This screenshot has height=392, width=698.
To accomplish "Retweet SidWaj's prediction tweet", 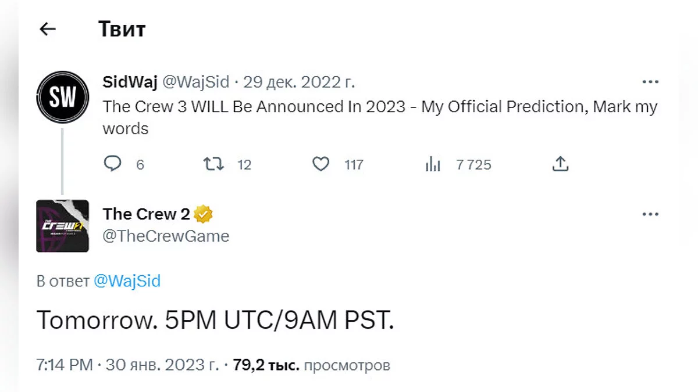I will pyautogui.click(x=213, y=164).
